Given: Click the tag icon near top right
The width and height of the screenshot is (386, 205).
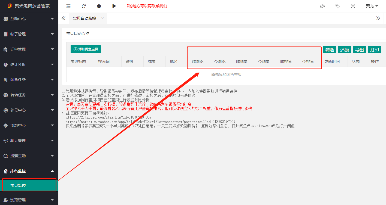Looking at the screenshot, I should tap(337, 6).
